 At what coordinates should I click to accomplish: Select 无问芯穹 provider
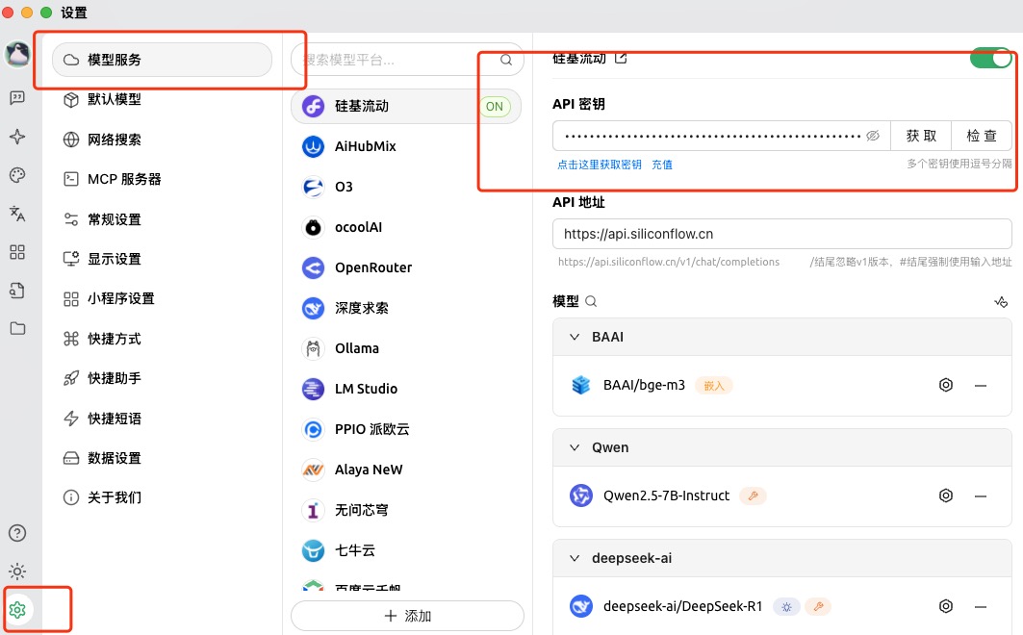click(406, 511)
